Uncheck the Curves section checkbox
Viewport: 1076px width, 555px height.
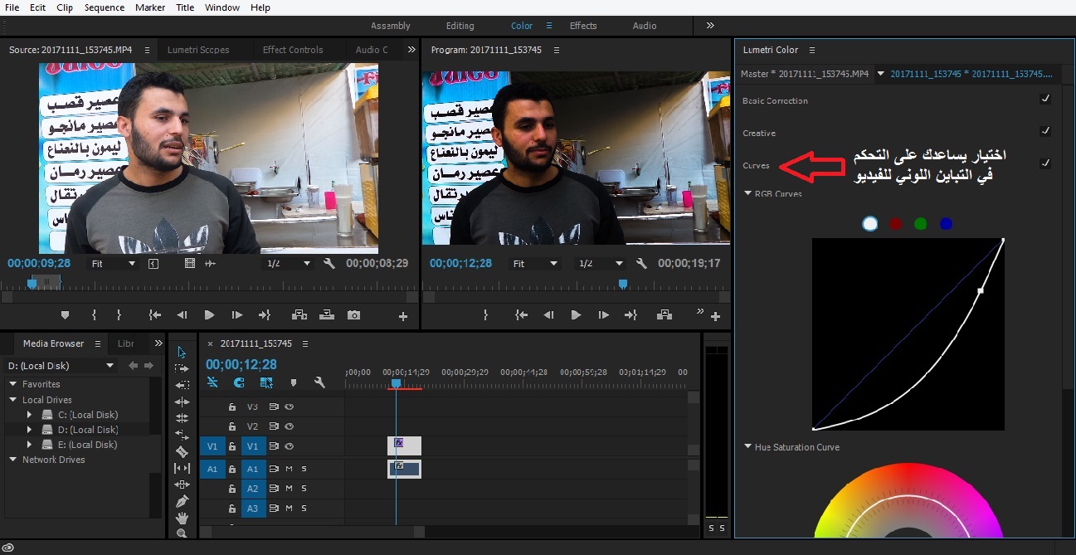click(1045, 163)
